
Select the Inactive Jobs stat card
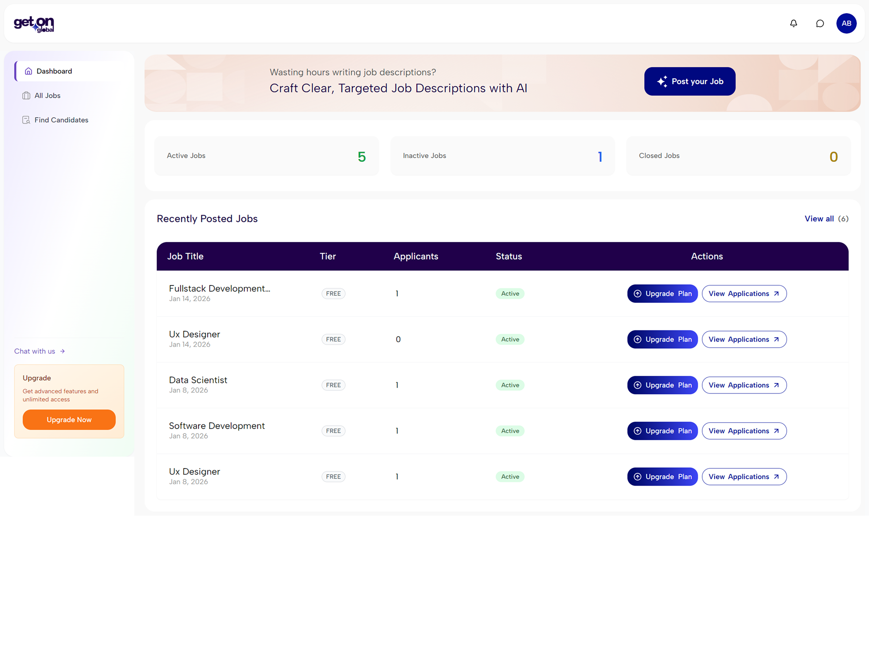(502, 156)
